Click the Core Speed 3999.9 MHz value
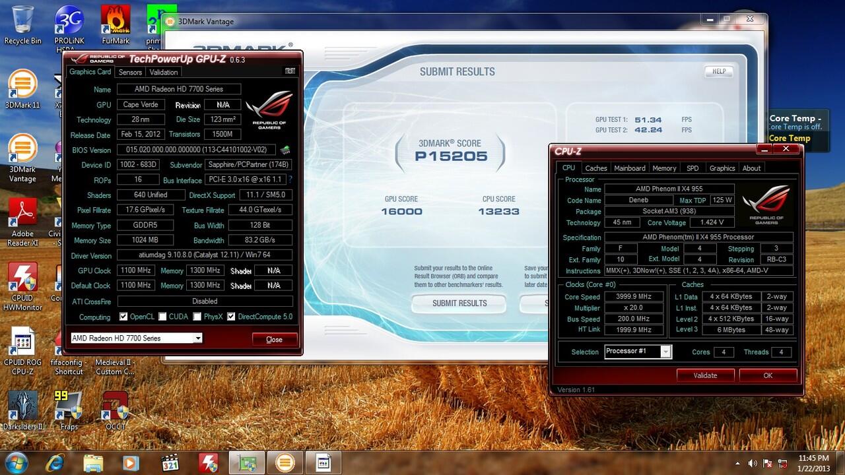This screenshot has width=845, height=475. pyautogui.click(x=634, y=297)
